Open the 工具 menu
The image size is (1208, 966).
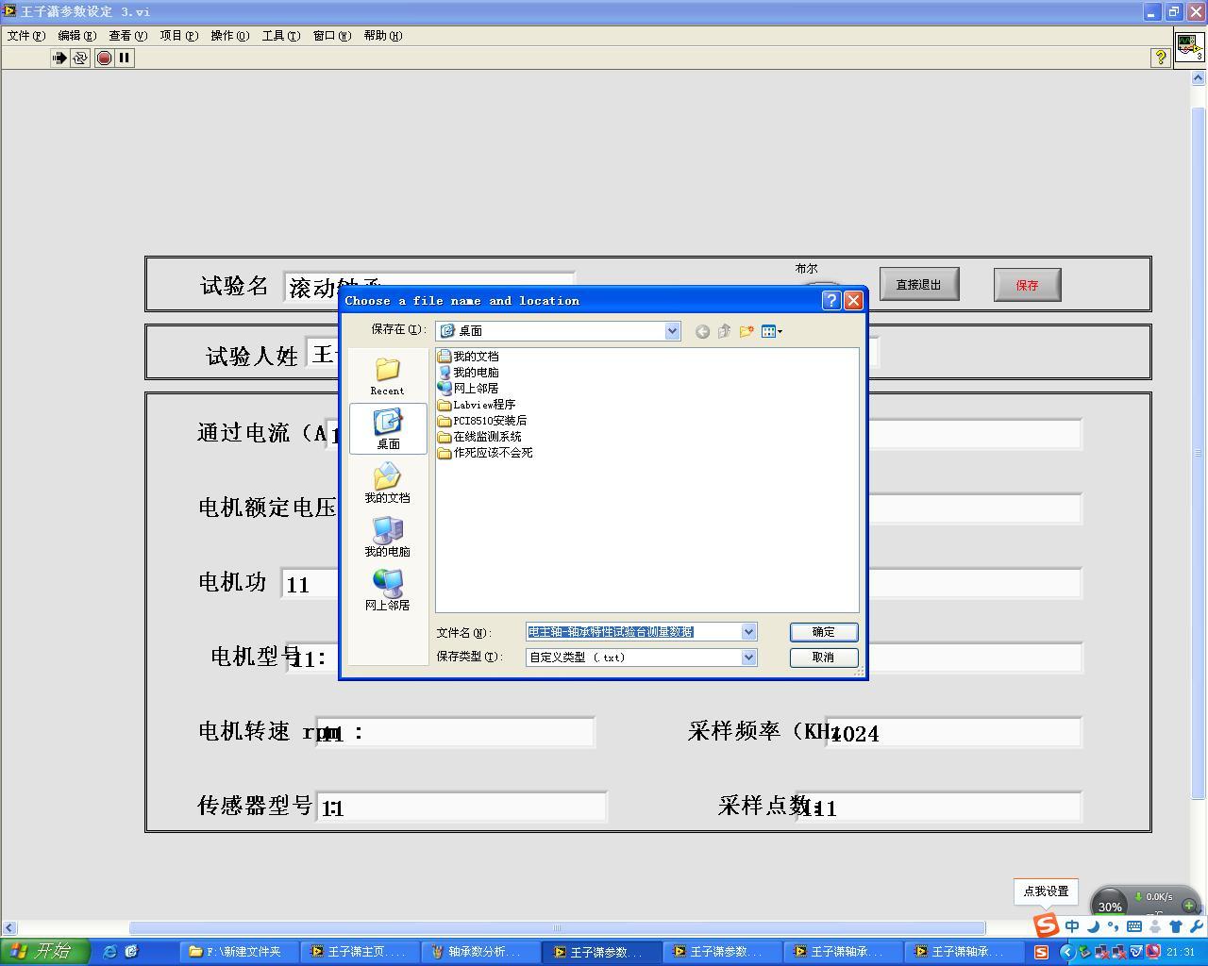(280, 35)
